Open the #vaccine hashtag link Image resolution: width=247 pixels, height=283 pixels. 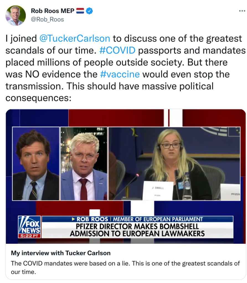120,74
